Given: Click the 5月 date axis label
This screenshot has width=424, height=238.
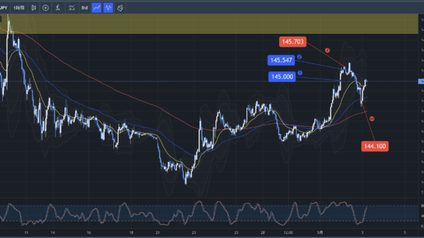Looking at the screenshot, I should [x=320, y=233].
